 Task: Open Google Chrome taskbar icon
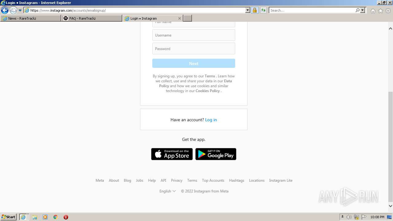[56, 217]
